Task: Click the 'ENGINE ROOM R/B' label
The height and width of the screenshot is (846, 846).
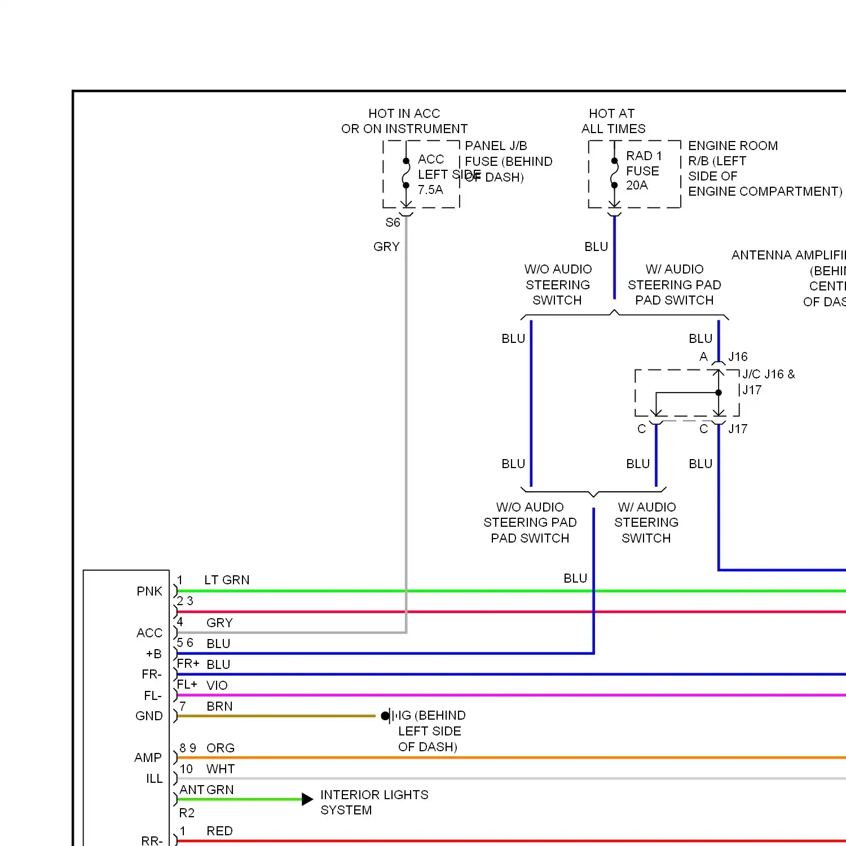Action: tap(765, 169)
